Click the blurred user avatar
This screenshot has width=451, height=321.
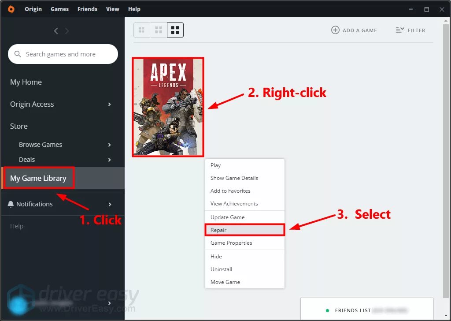click(x=18, y=305)
